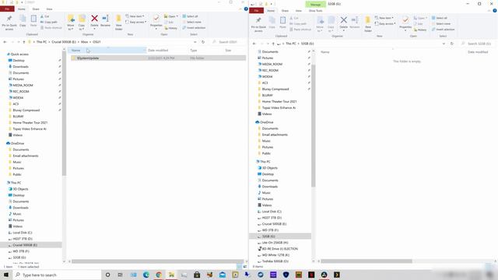This screenshot has height=280, width=498.
Task: Select Bluray Compressed in right navigation pane
Action: (275, 89)
